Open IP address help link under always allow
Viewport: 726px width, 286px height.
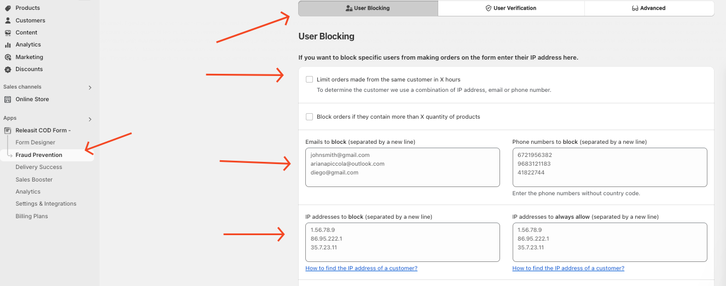(568, 268)
